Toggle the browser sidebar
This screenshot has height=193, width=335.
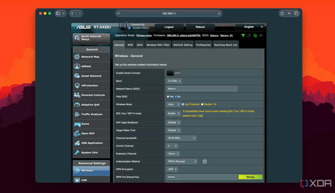pos(58,14)
